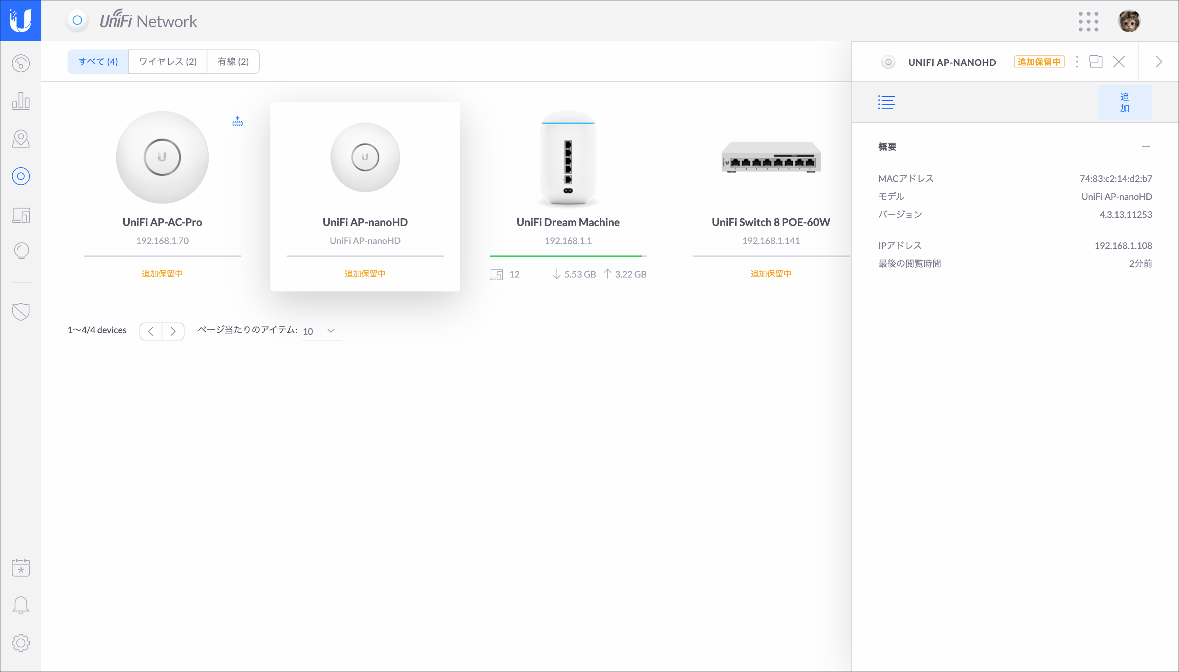Click 追加保留中 status on AP-nanoHD card
The image size is (1179, 672).
(365, 274)
